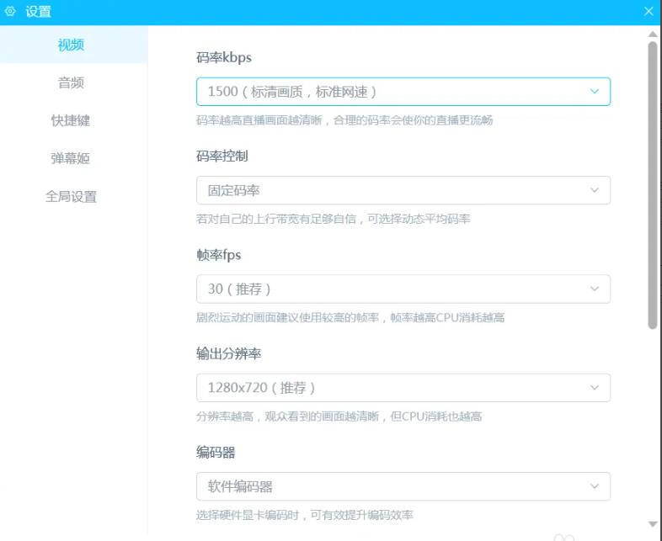Click the chevron arrow in 输出分辨率 field
This screenshot has width=662, height=541.
[x=595, y=388]
